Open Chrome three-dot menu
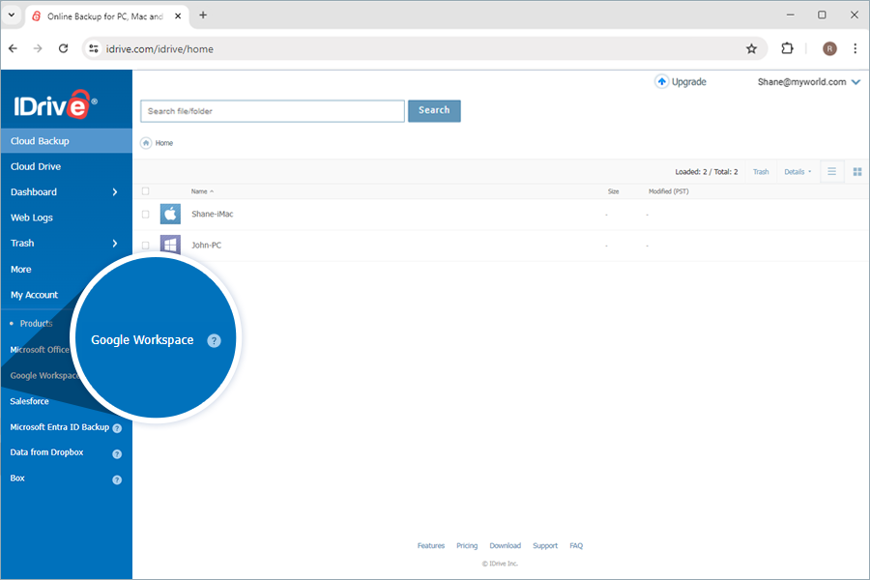The height and width of the screenshot is (580, 870). click(855, 49)
